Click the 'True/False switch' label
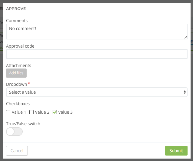This screenshot has width=193, height=161. pos(23,124)
